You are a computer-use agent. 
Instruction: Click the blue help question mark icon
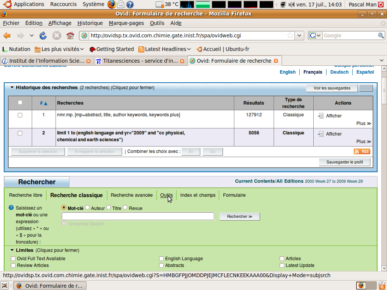pos(11,208)
